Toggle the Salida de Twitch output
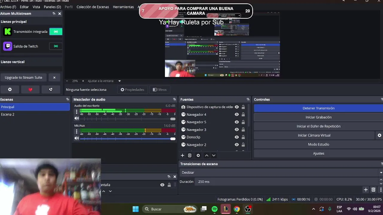This screenshot has height=215, width=383. [56, 46]
